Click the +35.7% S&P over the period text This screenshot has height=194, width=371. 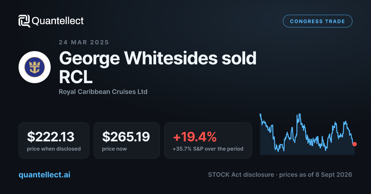[208, 149]
